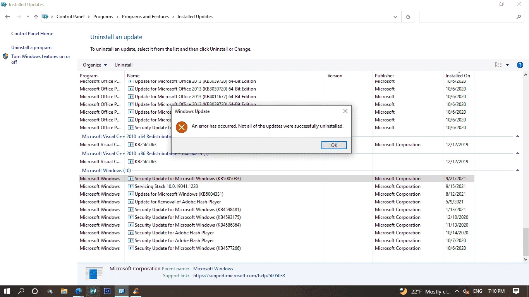Select Update for Microsoft Office 2013 (KB4011677)

point(276,97)
